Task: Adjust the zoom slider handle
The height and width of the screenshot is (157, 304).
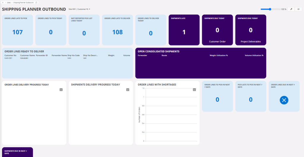Action: [x=270, y=9]
